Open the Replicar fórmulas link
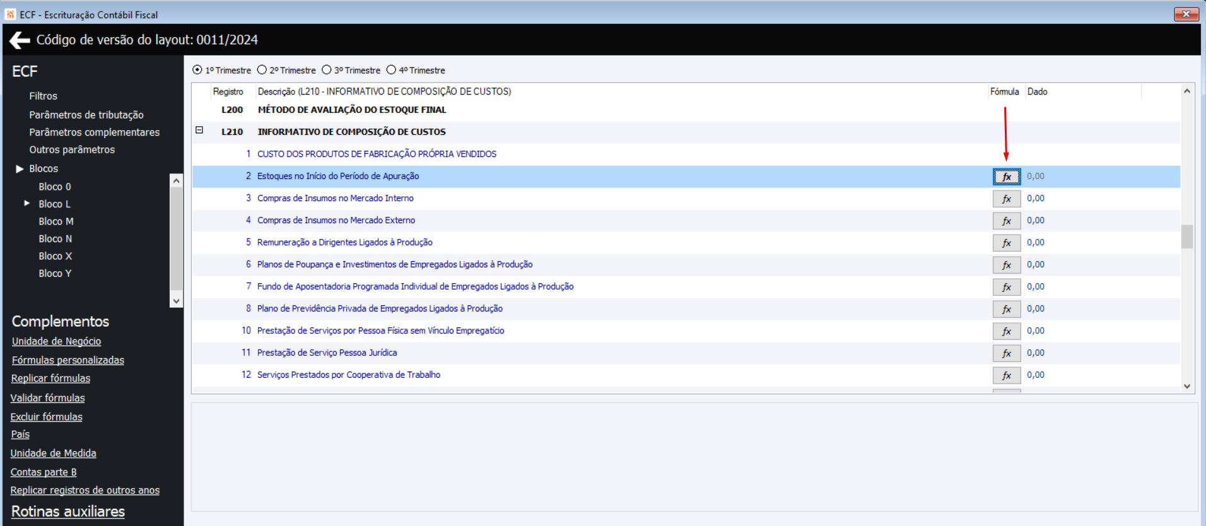This screenshot has width=1206, height=526. pos(50,378)
